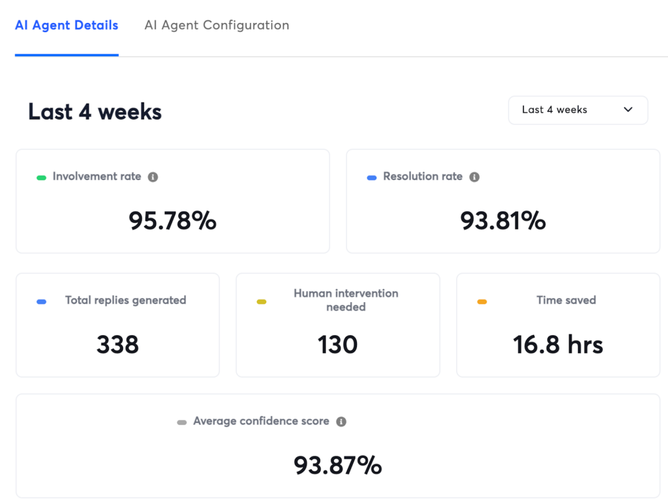The width and height of the screenshot is (668, 503).
Task: Click the Human intervention needed label
Action: [x=346, y=300]
